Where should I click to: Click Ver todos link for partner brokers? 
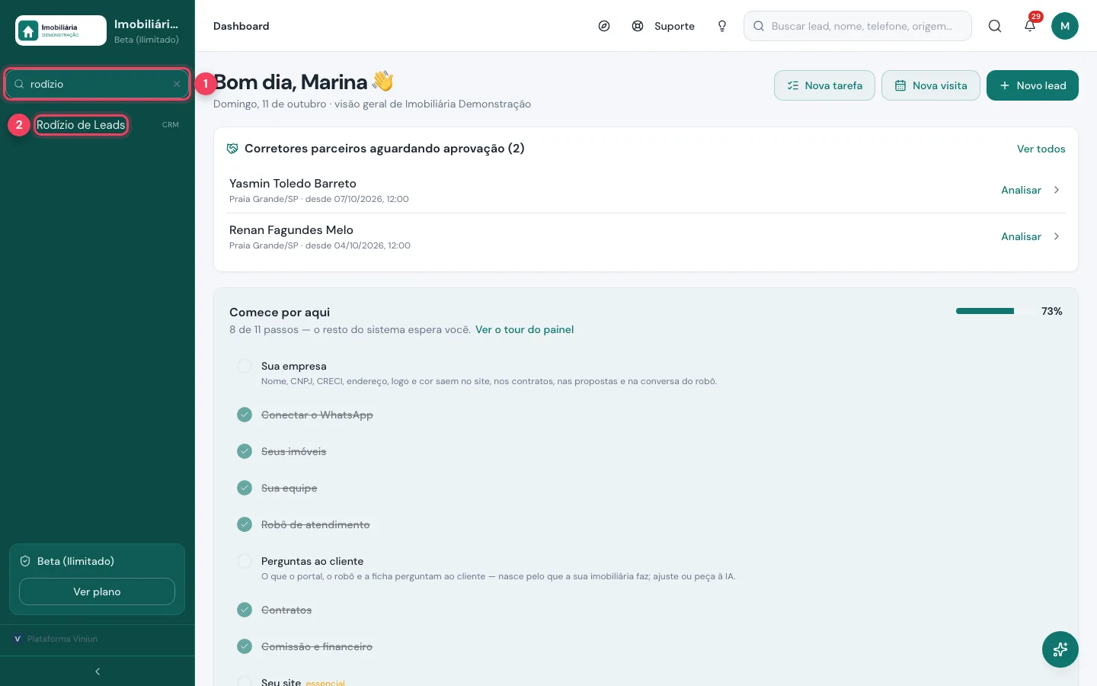[1041, 149]
